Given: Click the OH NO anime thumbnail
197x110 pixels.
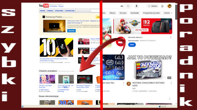Looking at the screenshot, I should (47, 79).
